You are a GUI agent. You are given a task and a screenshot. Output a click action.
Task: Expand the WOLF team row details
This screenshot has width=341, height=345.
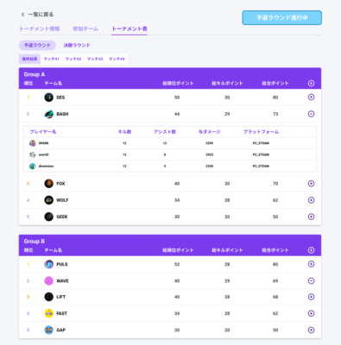[311, 200]
